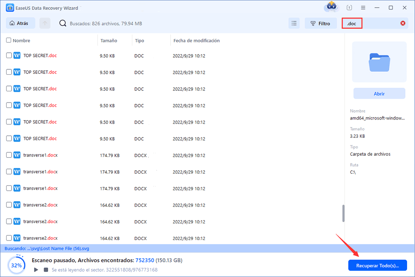
Task: Click the upgrade upload arrow icon in title bar
Action: tap(349, 7)
